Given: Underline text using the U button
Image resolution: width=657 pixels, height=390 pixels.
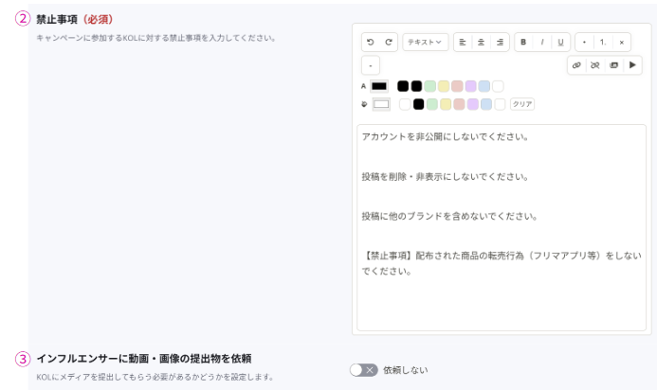Looking at the screenshot, I should (559, 43).
